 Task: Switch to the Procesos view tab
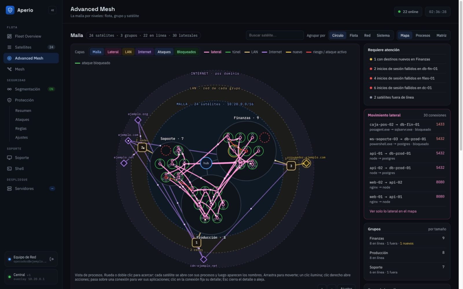(423, 36)
